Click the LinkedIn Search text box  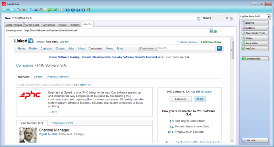[187, 48]
